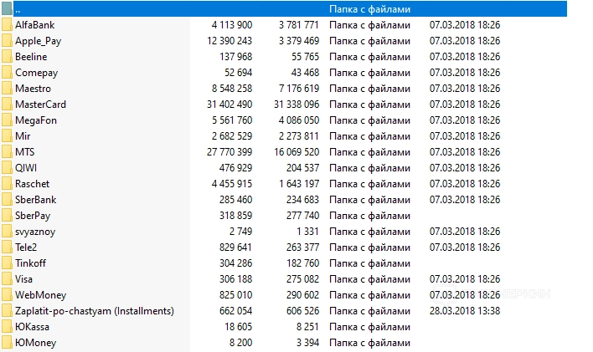Click the ЮKassa folder icon
The width and height of the screenshot is (593, 352).
[x=7, y=326]
